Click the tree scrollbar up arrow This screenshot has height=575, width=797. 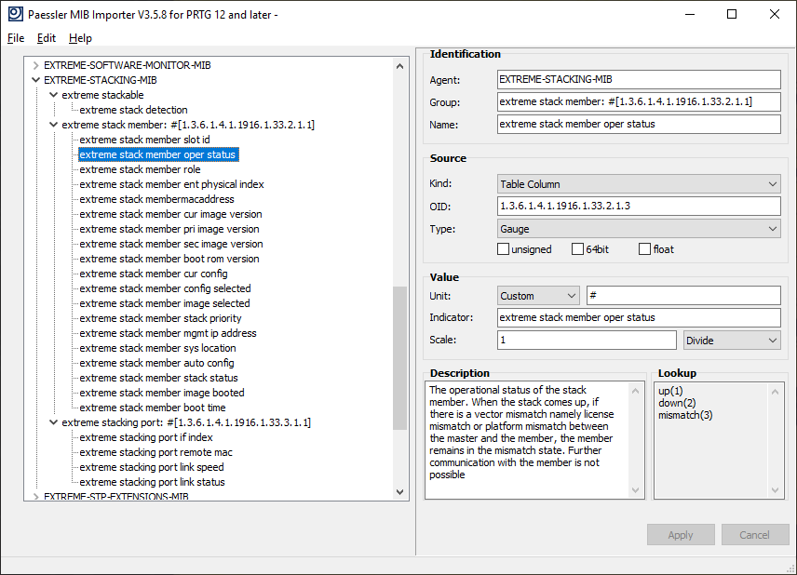[400, 66]
